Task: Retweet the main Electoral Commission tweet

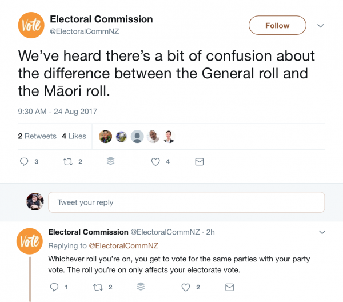Action: (x=67, y=162)
